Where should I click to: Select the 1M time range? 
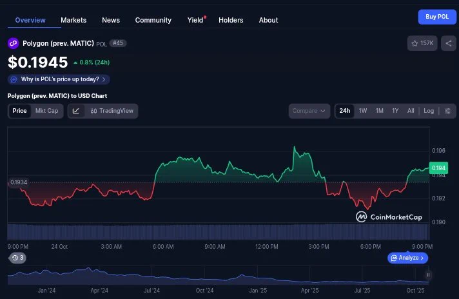click(379, 111)
